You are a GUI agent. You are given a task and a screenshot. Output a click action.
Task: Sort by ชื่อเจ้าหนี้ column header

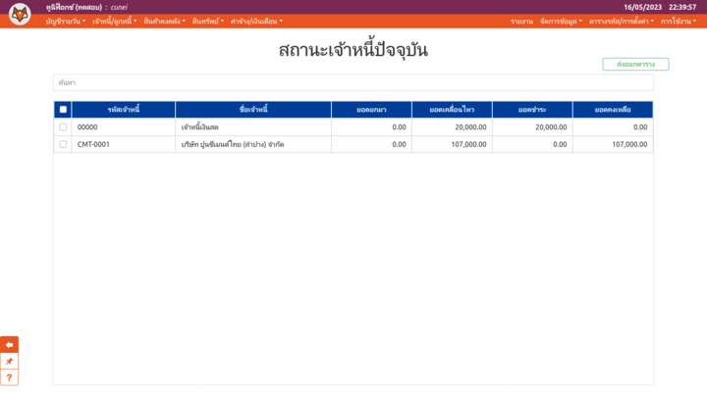(x=253, y=110)
